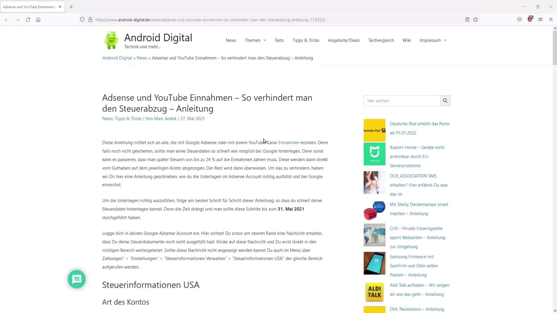Click the Angebote/Deals navigation item
The height and width of the screenshot is (313, 557).
coord(343,40)
